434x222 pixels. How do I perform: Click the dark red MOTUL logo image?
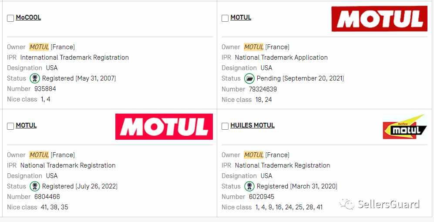coord(380,19)
